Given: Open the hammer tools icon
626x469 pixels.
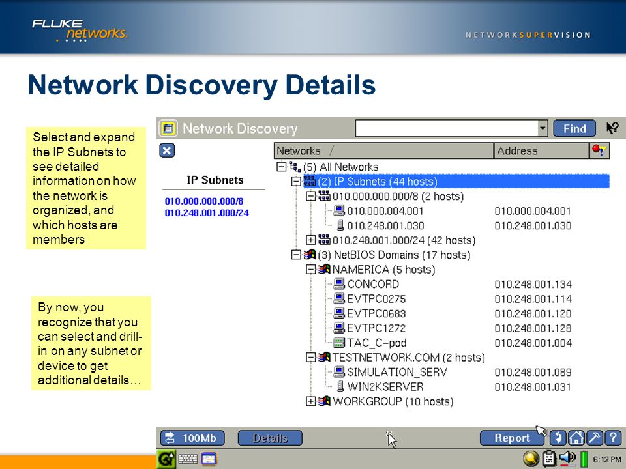Looking at the screenshot, I should [x=594, y=438].
